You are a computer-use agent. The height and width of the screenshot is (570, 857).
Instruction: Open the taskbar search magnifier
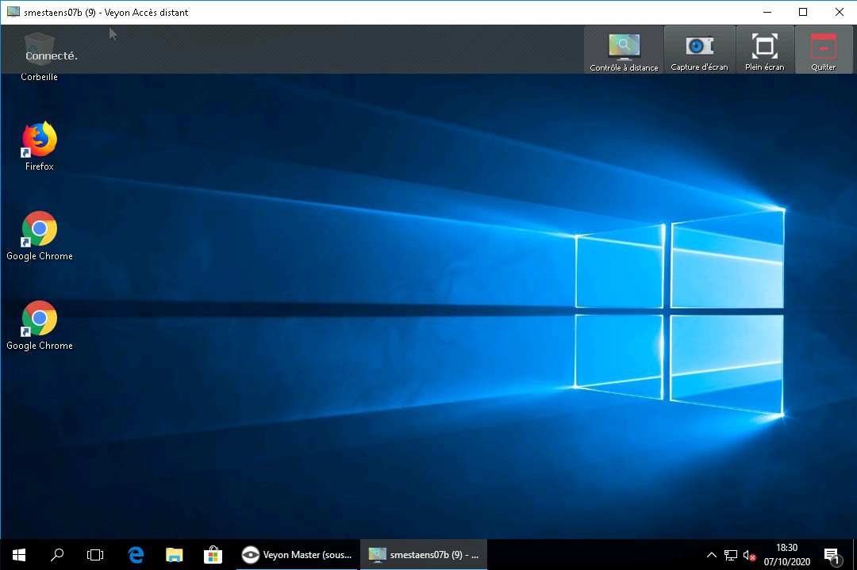click(57, 555)
